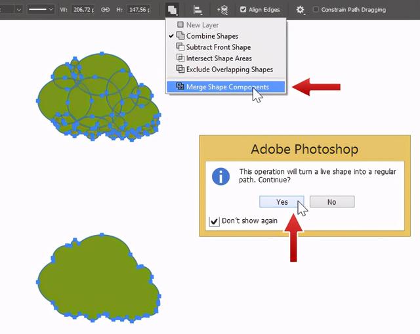This screenshot has width=420, height=334.
Task: Confirm with the Yes button
Action: pos(282,202)
